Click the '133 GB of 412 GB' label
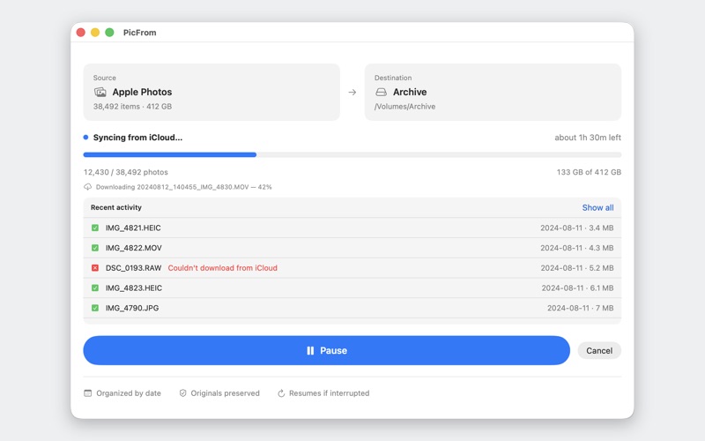The image size is (705, 441). point(589,172)
